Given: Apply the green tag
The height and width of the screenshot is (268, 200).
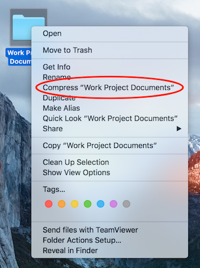Looking at the screenshot, I should coord(87,204).
